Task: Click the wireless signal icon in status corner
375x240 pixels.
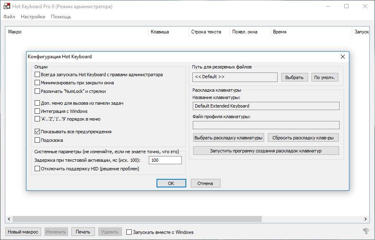Action: 366,231
